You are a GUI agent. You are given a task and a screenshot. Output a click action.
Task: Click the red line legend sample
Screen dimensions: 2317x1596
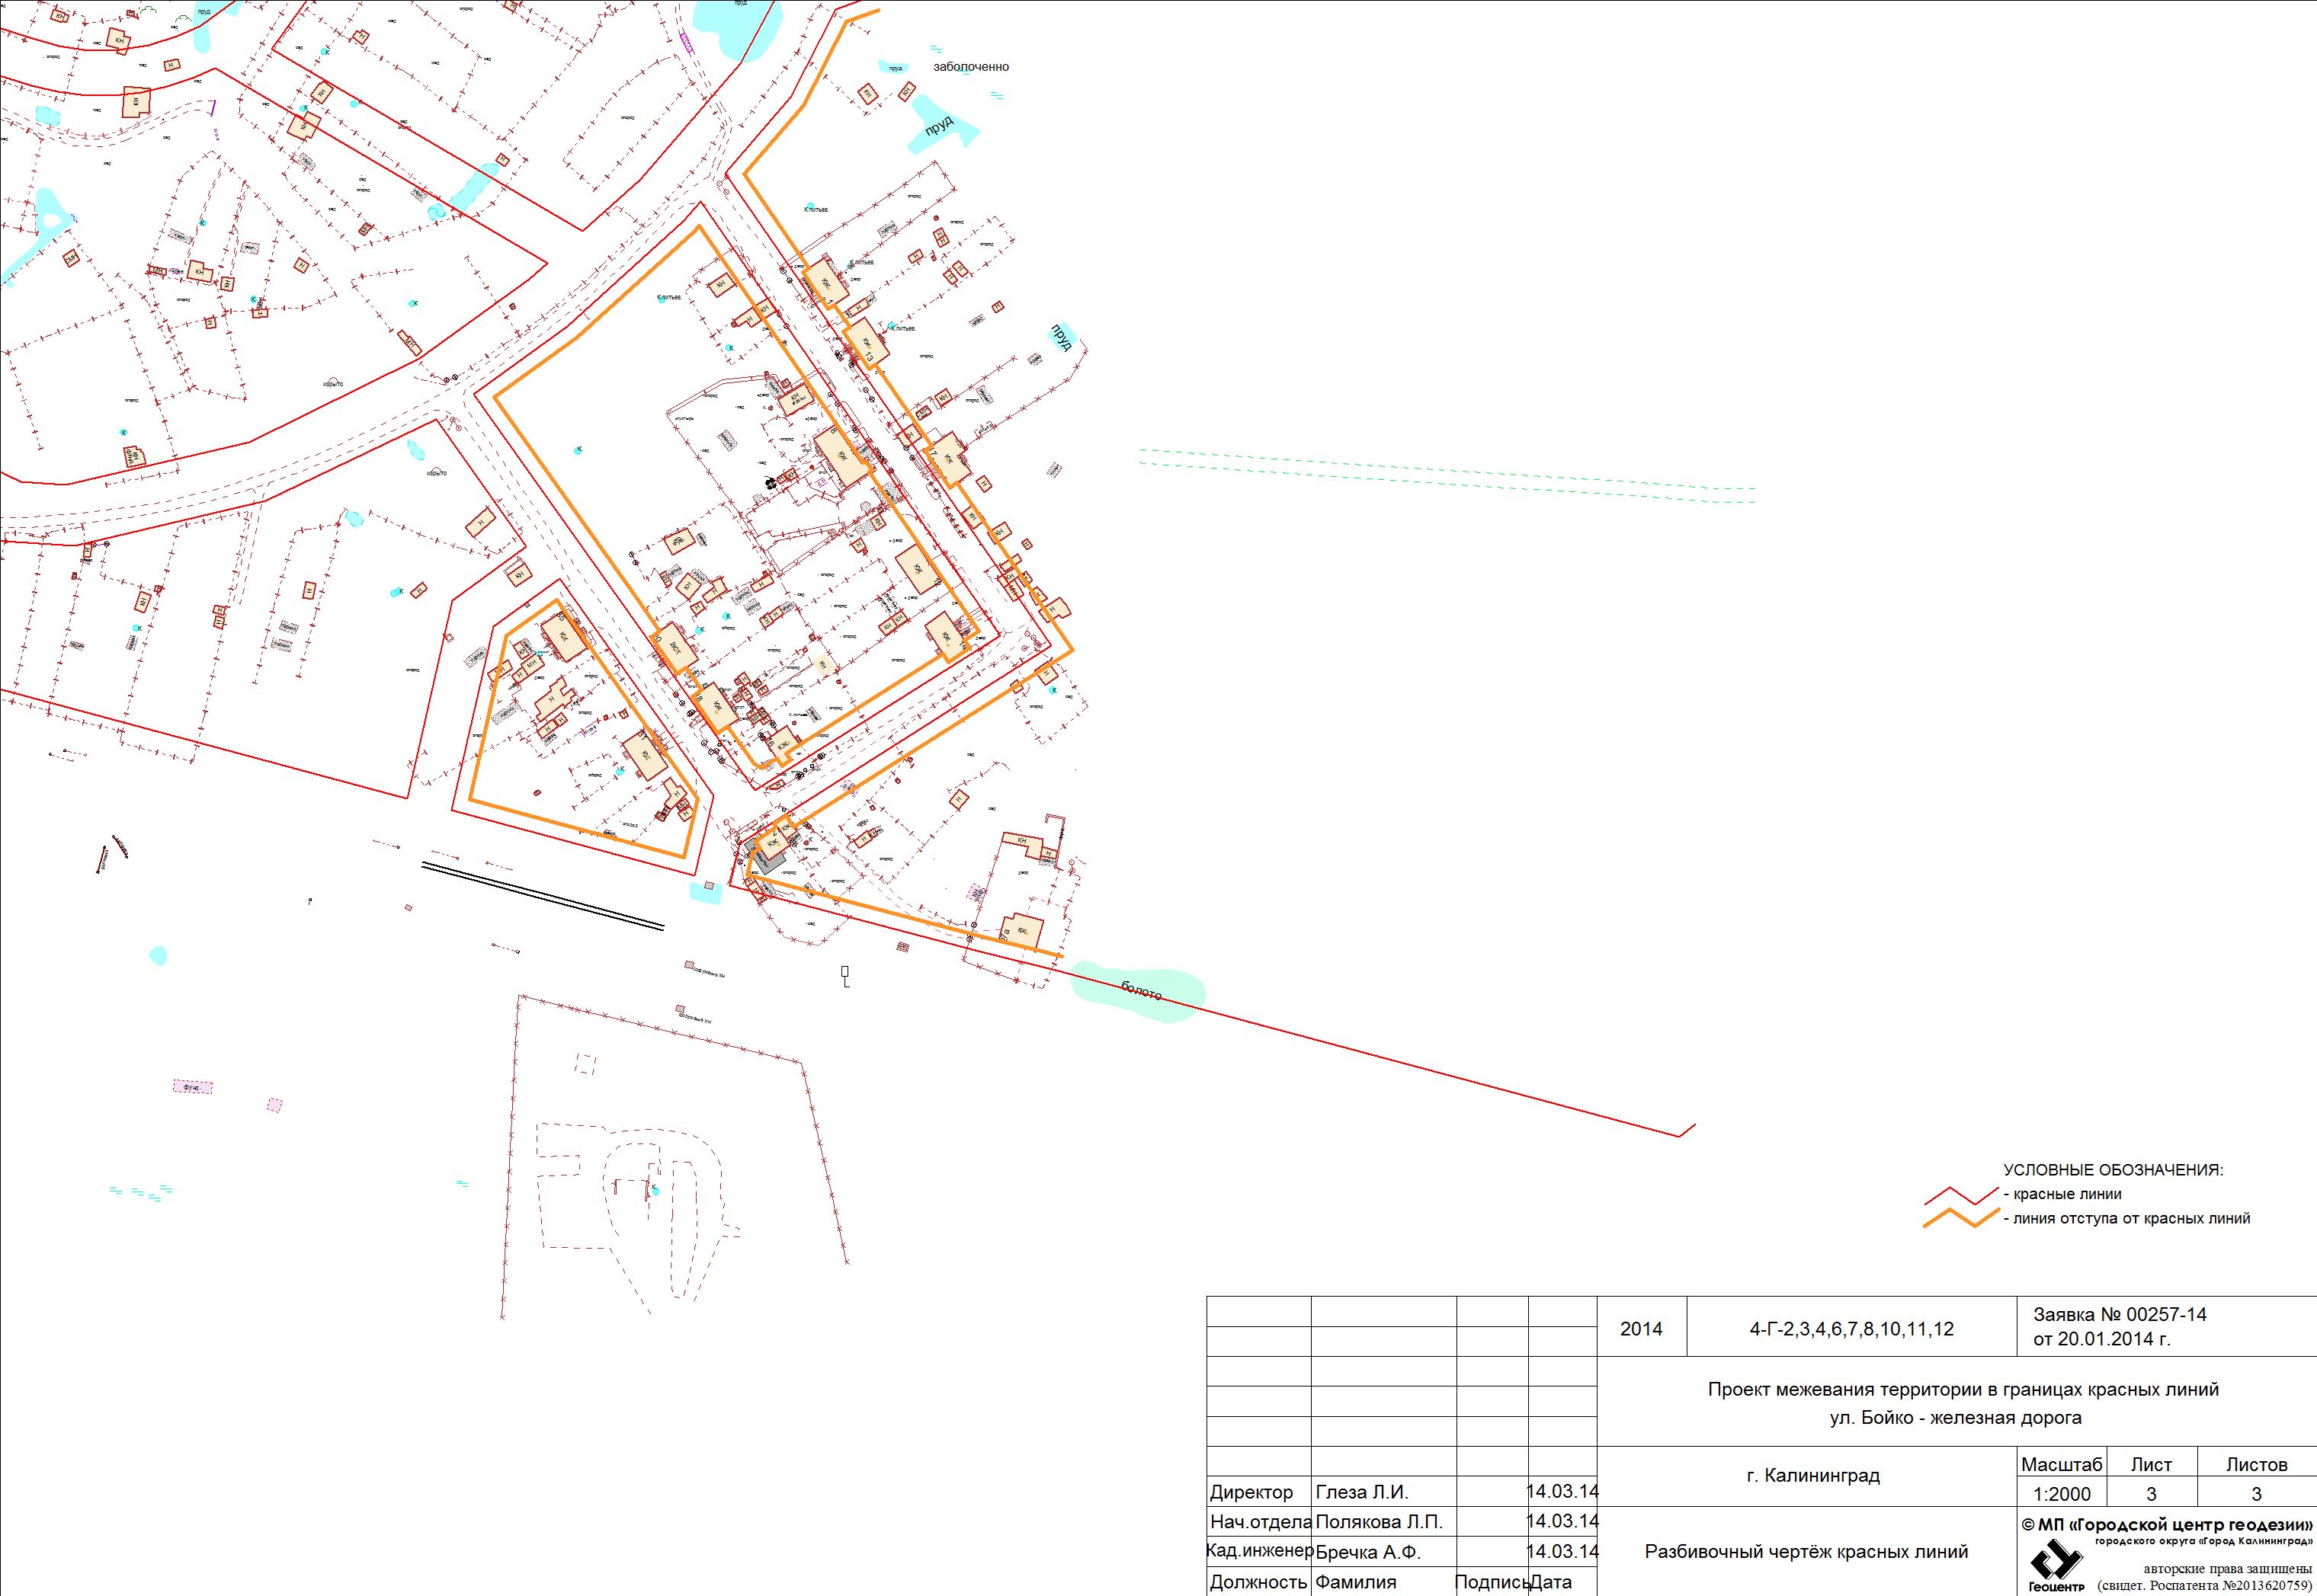1961,1195
